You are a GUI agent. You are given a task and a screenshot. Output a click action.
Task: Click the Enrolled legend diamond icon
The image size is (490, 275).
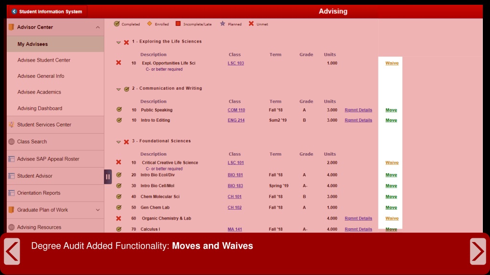149,24
